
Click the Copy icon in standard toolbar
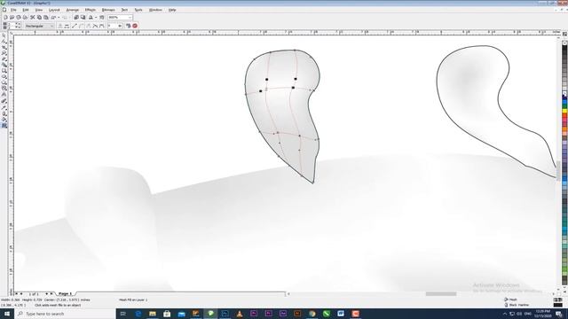point(39,18)
